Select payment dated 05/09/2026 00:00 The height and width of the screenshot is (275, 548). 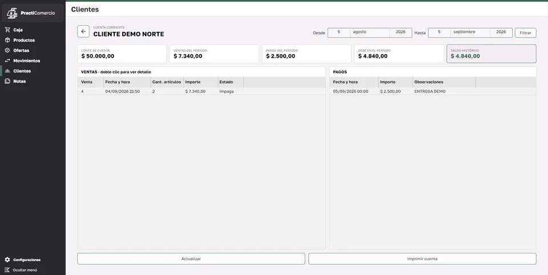[x=350, y=91]
